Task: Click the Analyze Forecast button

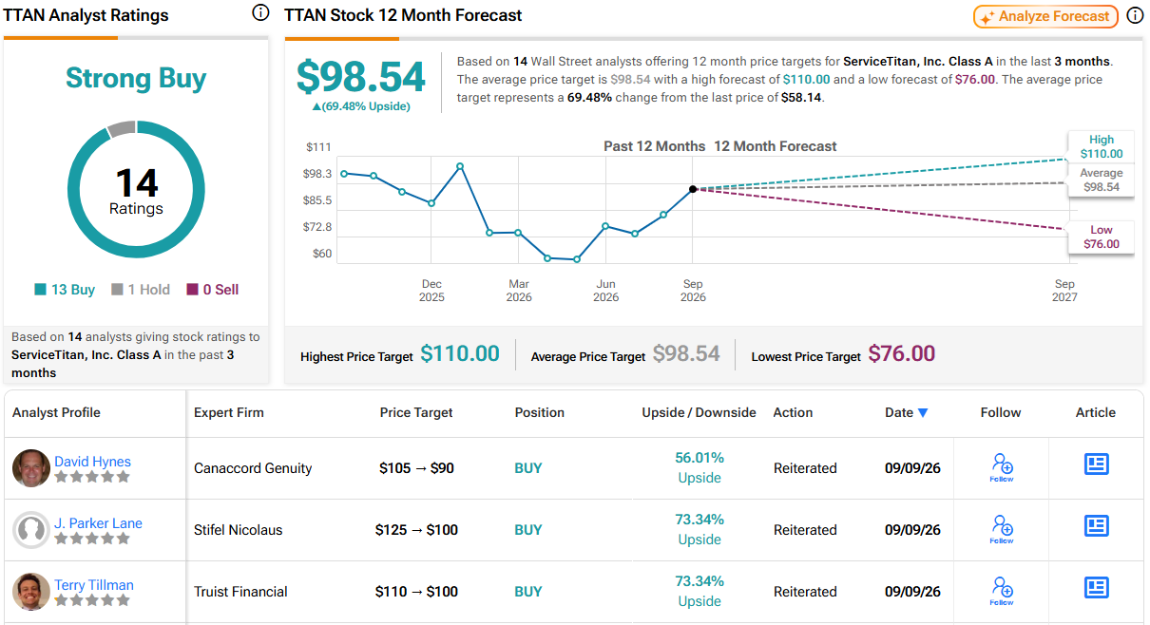Action: click(1046, 16)
